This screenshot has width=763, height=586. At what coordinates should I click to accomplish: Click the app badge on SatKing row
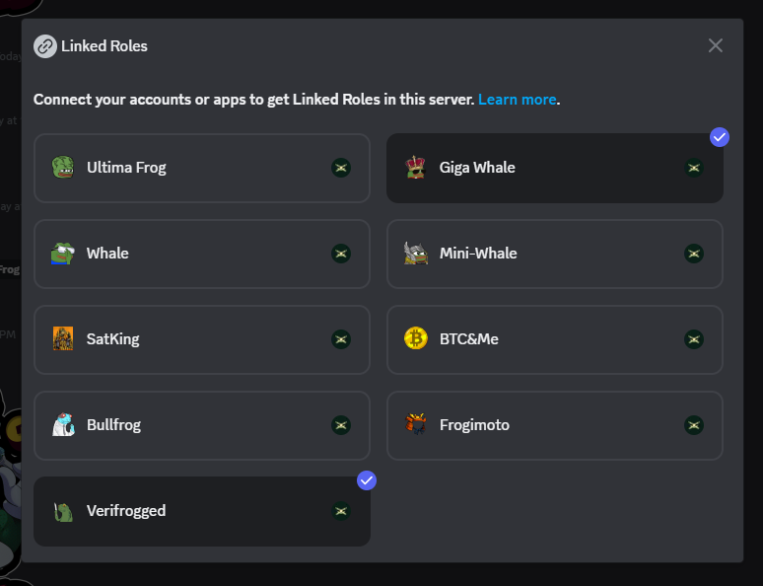(x=341, y=339)
